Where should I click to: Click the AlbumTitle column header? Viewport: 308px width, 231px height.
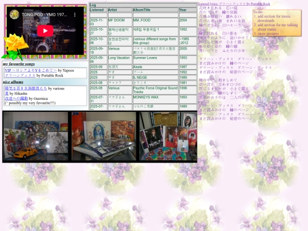156,10
